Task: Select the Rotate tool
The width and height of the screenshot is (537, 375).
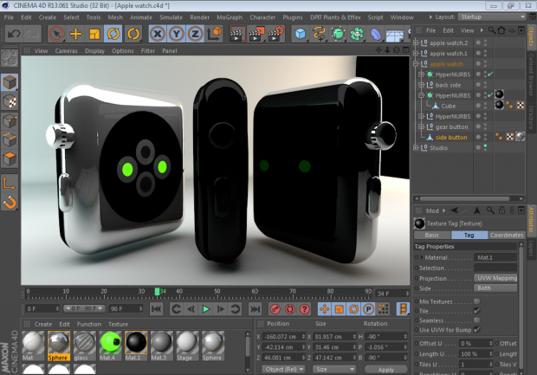Action: point(113,34)
